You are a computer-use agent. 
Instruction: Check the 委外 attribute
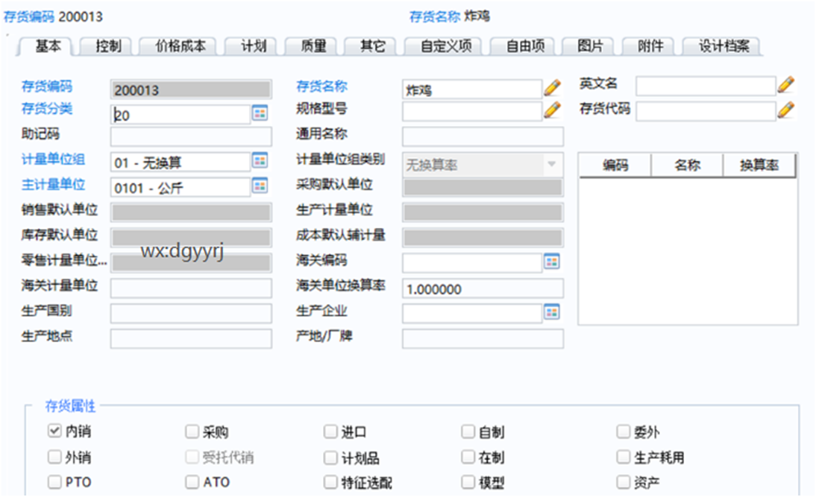624,431
